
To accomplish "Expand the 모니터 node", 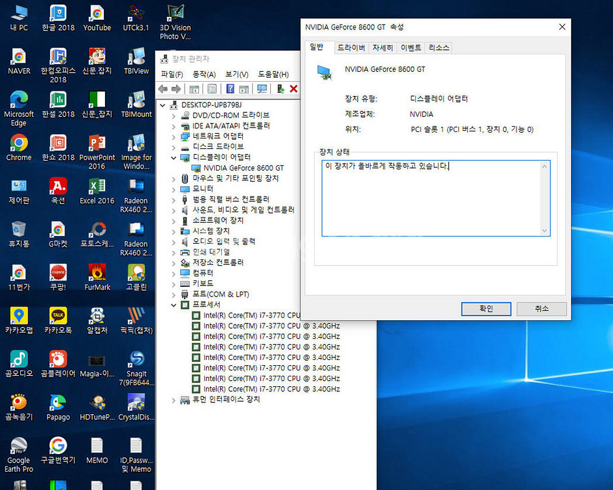I will (174, 189).
